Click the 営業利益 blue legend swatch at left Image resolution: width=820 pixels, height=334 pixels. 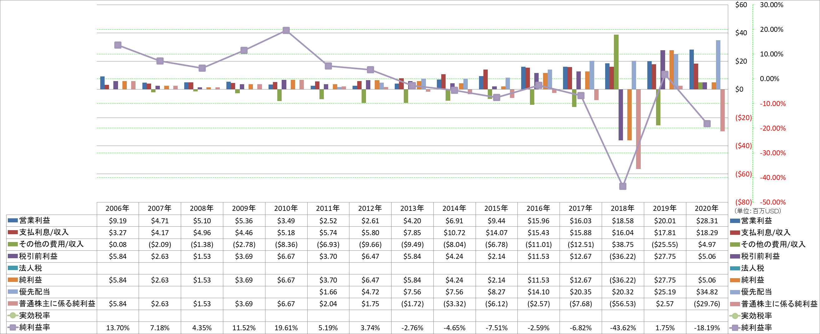click(x=13, y=220)
